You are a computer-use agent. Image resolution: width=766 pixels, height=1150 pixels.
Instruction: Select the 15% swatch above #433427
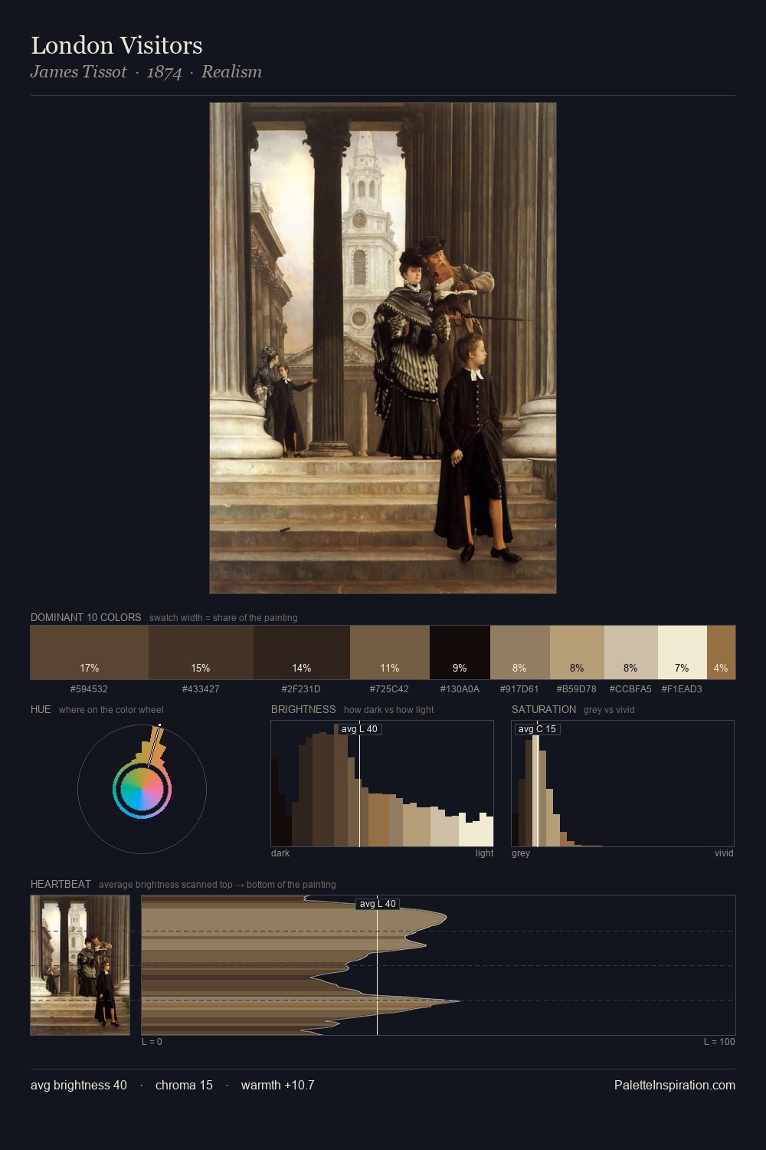click(x=201, y=652)
